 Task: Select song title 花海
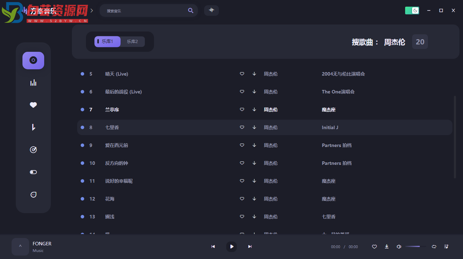pos(110,199)
